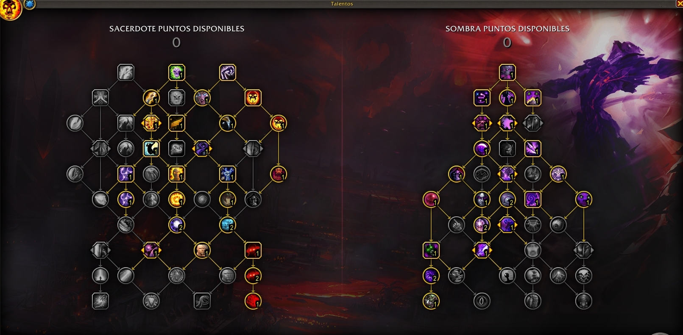Open the small blue gear button
This screenshot has width=683, height=335.
[29, 4]
